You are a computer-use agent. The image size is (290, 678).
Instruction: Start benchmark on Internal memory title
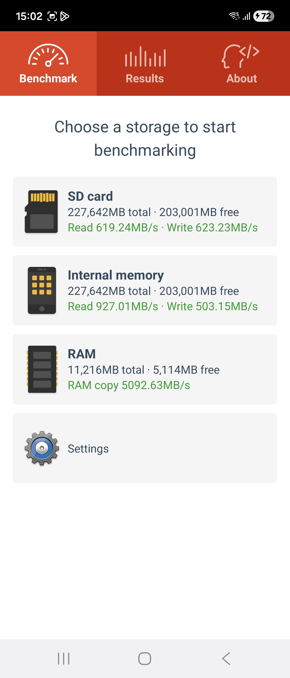(116, 275)
